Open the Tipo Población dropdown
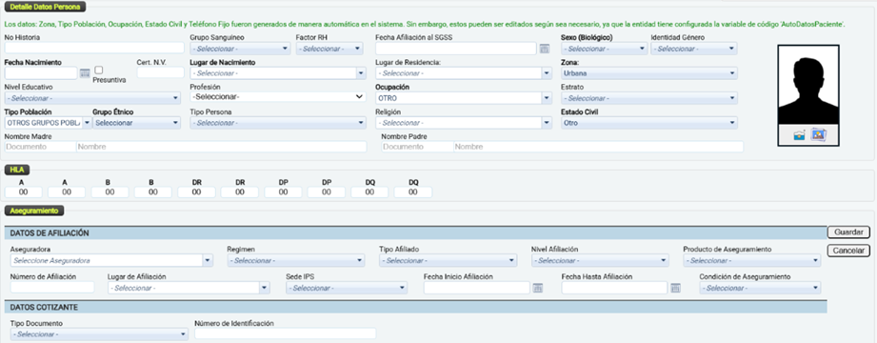 click(48, 123)
